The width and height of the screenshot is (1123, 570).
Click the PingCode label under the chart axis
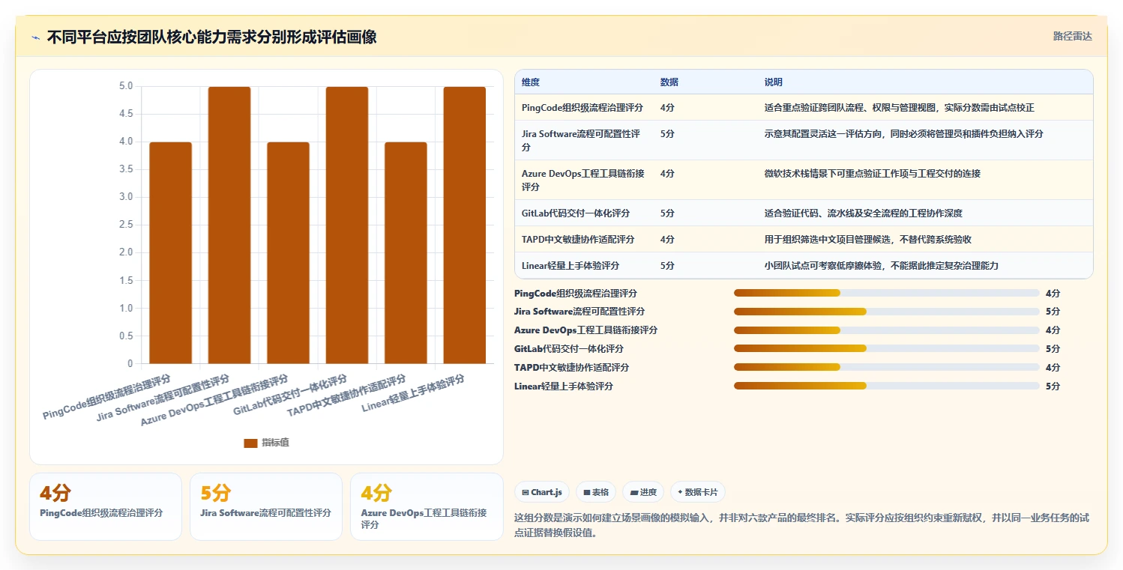click(x=106, y=398)
